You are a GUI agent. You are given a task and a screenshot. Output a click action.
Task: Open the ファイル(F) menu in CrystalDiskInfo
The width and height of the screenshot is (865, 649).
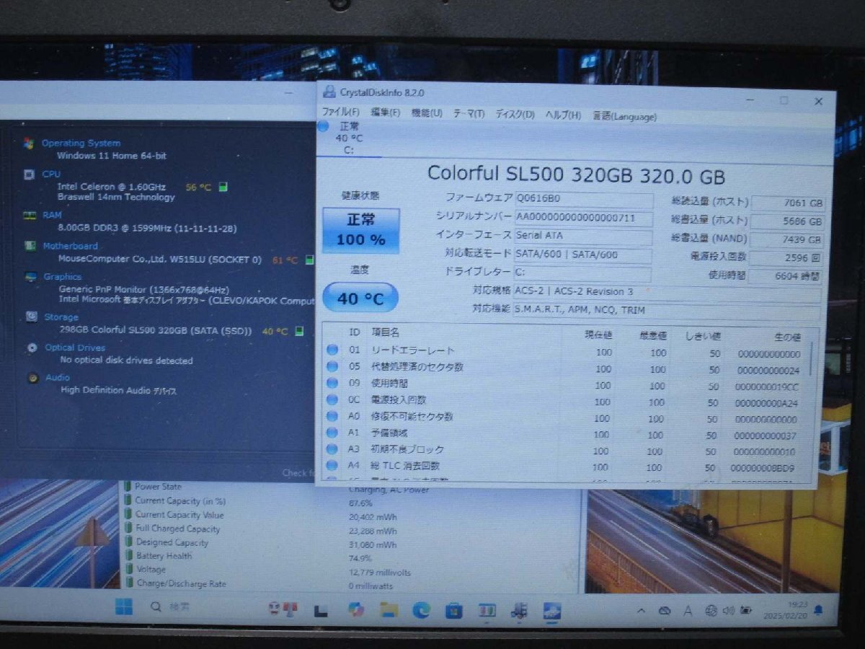pyautogui.click(x=340, y=112)
